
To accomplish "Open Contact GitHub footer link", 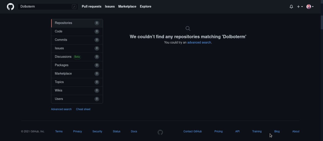I will click(193, 131).
